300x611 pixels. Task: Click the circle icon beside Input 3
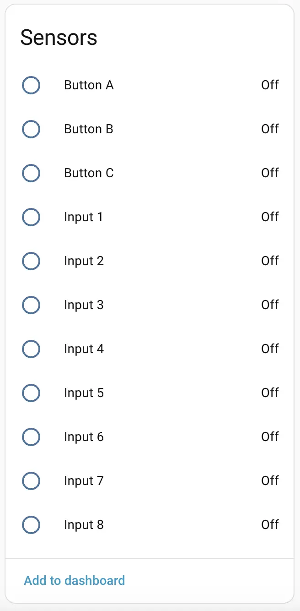point(31,305)
